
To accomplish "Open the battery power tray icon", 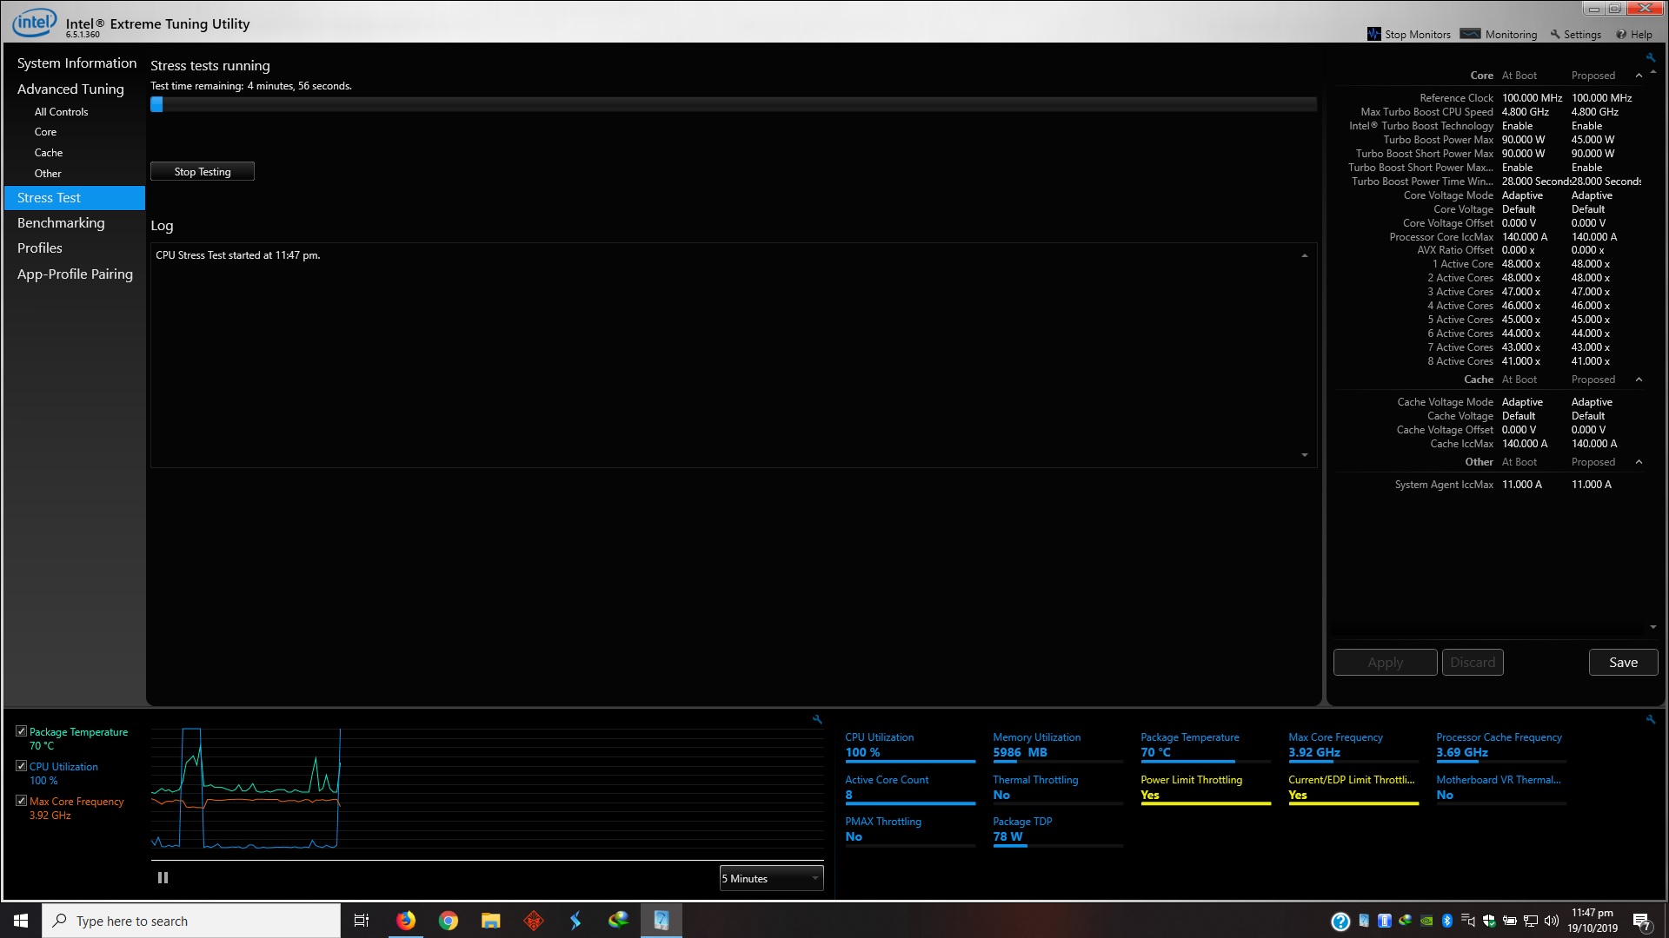I will click(x=1510, y=921).
